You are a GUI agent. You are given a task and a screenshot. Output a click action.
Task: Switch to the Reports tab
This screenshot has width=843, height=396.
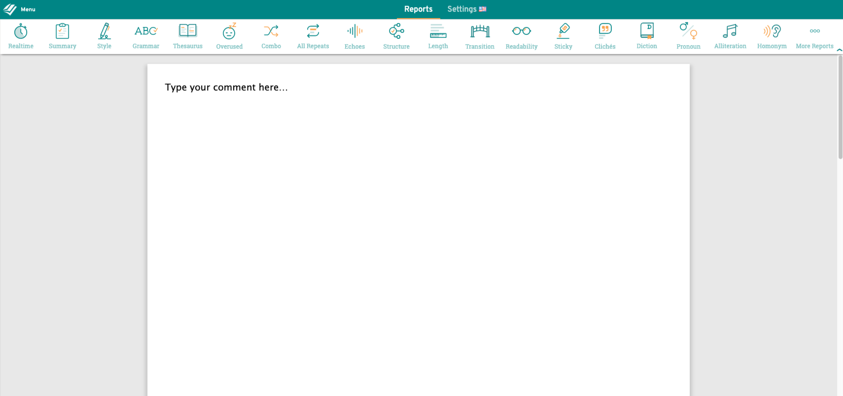pyautogui.click(x=418, y=9)
